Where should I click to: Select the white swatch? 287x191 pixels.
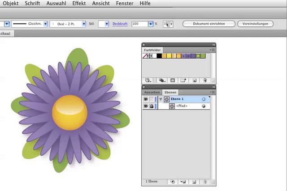[x=154, y=56]
